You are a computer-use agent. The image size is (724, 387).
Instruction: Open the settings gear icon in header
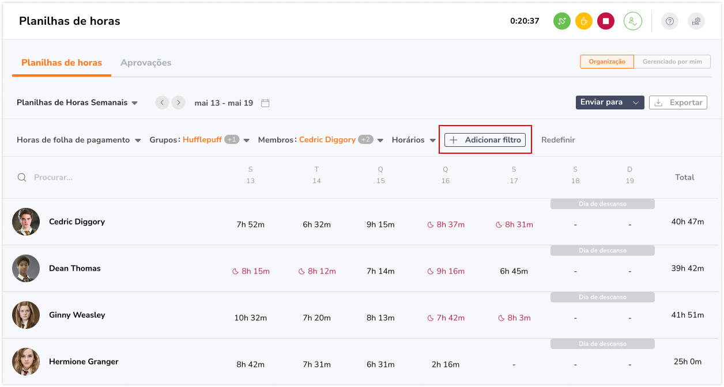(696, 21)
